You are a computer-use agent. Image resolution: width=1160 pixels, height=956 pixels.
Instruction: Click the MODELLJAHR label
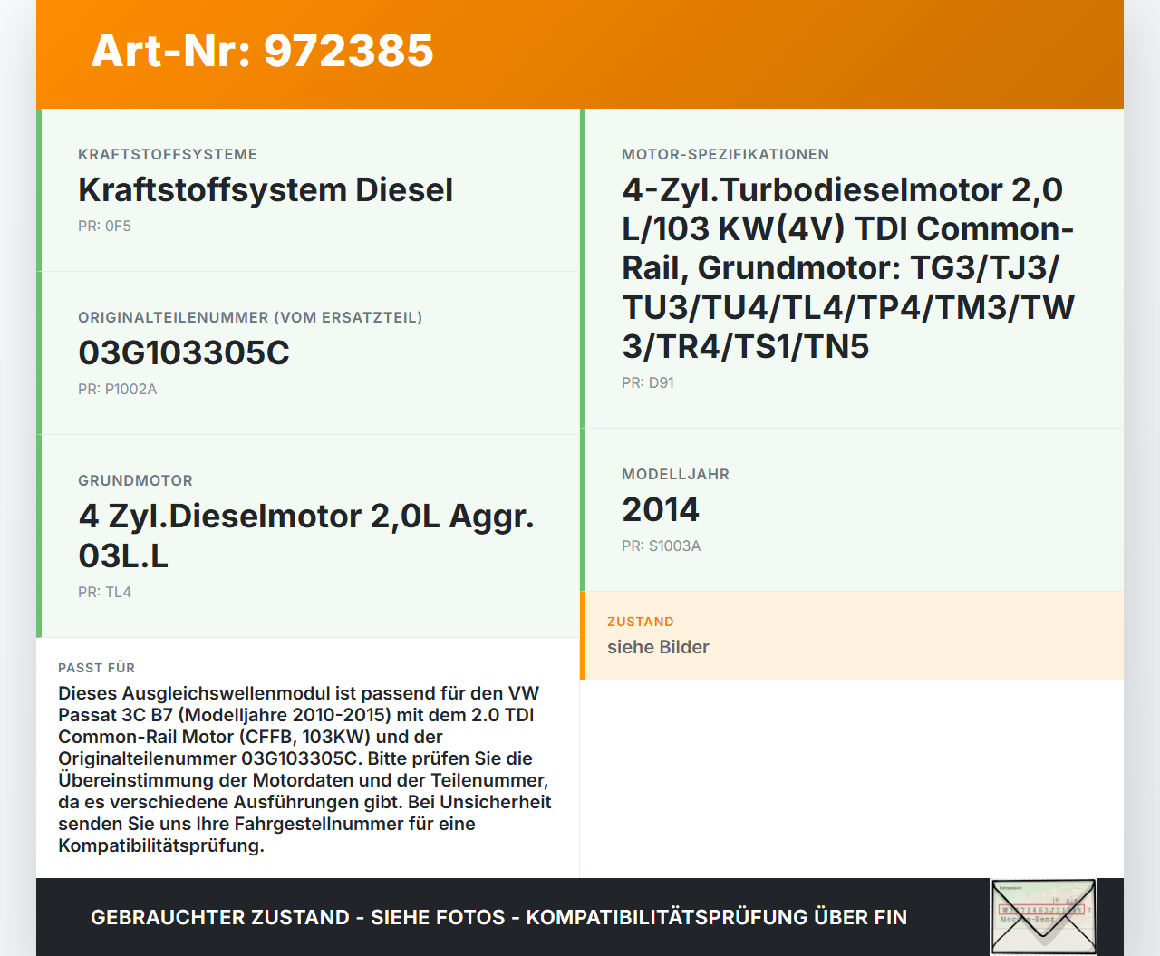675,474
